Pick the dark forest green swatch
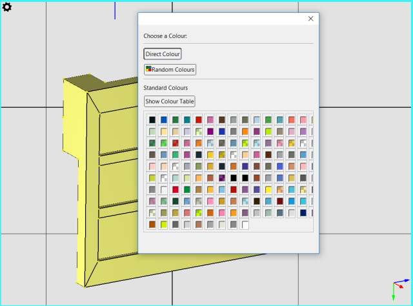413x306 pixels. point(176,201)
